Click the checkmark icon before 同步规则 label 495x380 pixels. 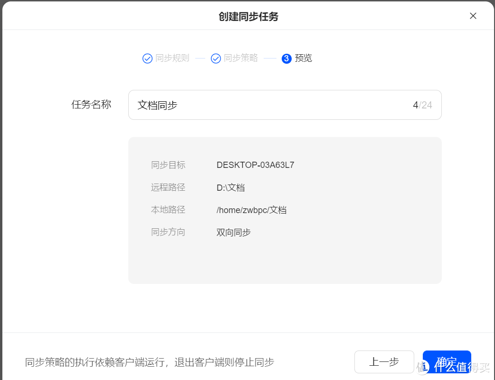tap(147, 58)
